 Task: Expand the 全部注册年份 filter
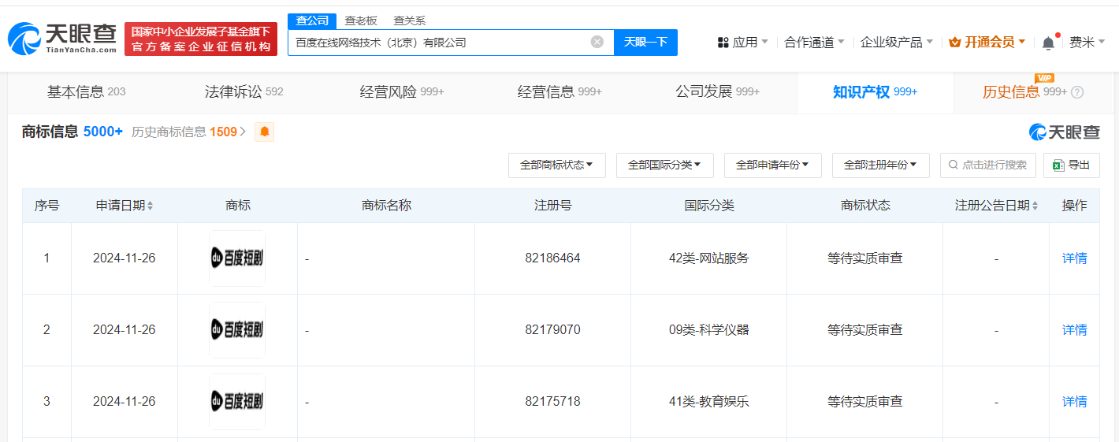pos(880,165)
